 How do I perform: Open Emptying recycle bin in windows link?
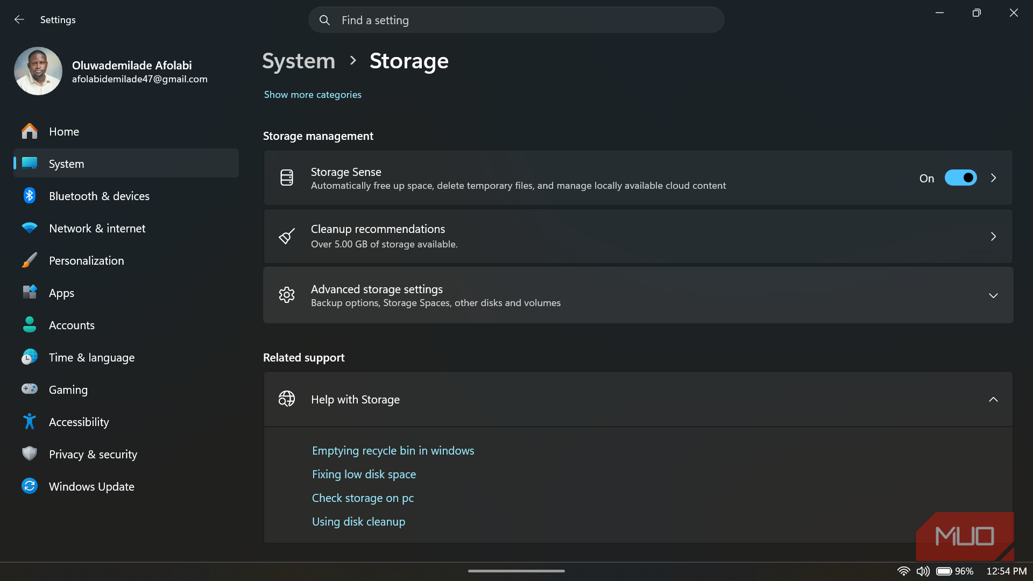coord(393,450)
